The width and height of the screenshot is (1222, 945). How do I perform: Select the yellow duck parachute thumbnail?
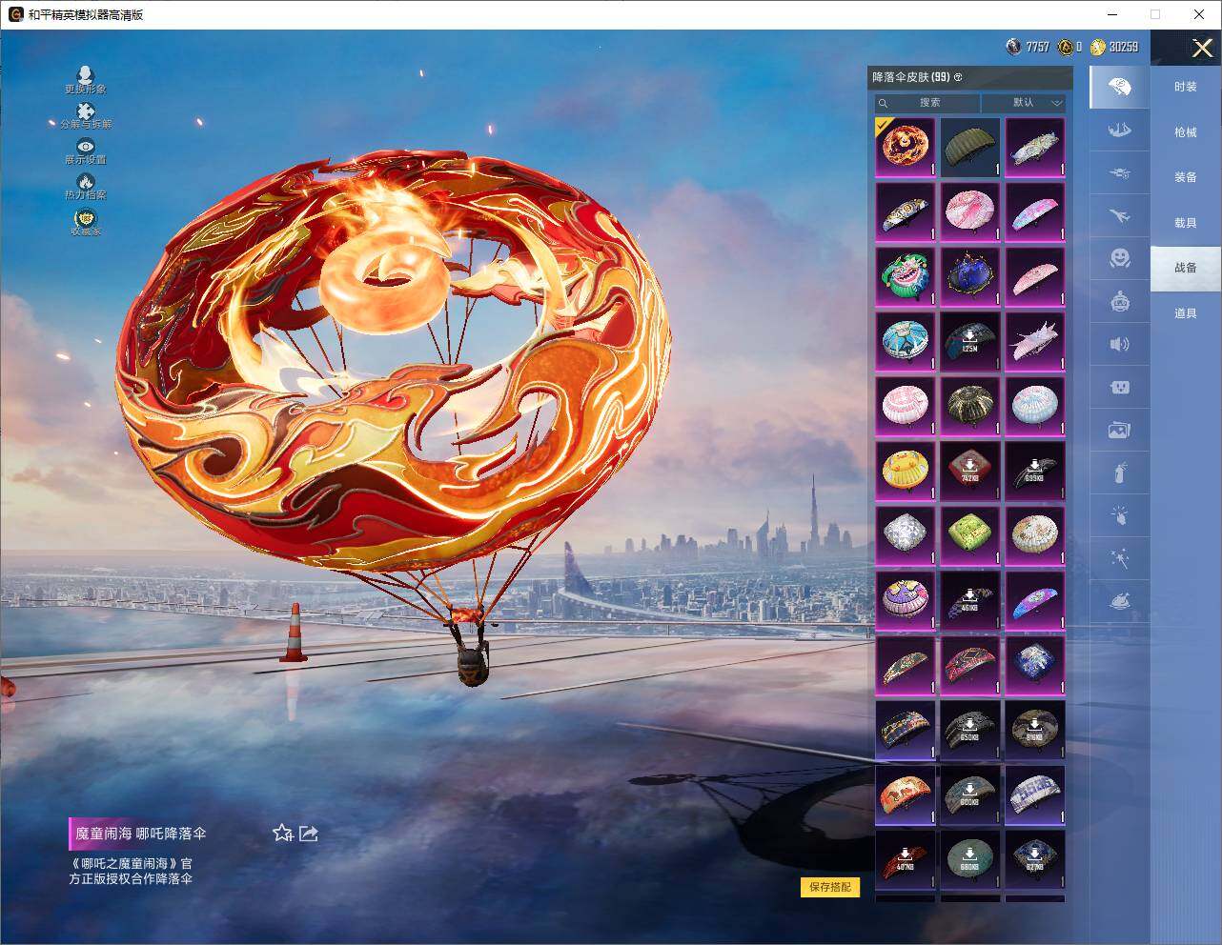point(906,471)
